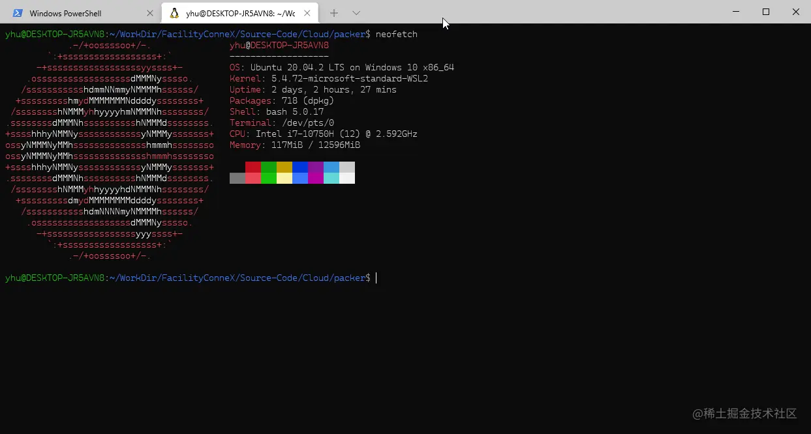Click the dark gray block in bottom row

coord(237,178)
